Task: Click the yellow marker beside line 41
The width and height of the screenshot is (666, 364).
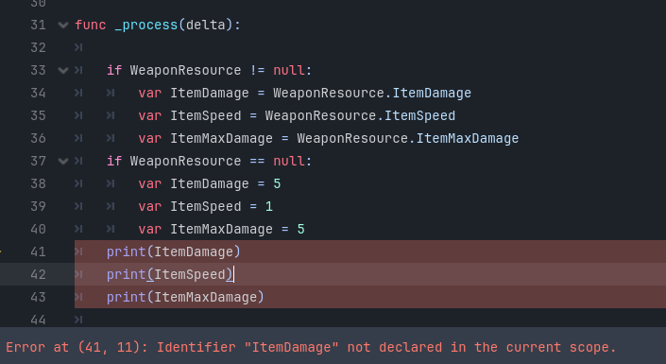Action: point(1,251)
